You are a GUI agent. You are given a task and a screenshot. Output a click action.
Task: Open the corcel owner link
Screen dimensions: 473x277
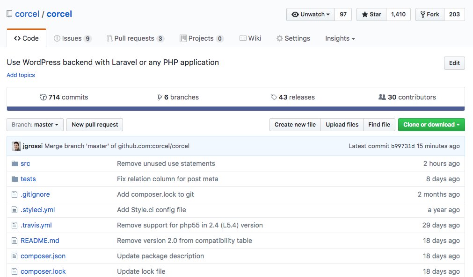coord(27,14)
